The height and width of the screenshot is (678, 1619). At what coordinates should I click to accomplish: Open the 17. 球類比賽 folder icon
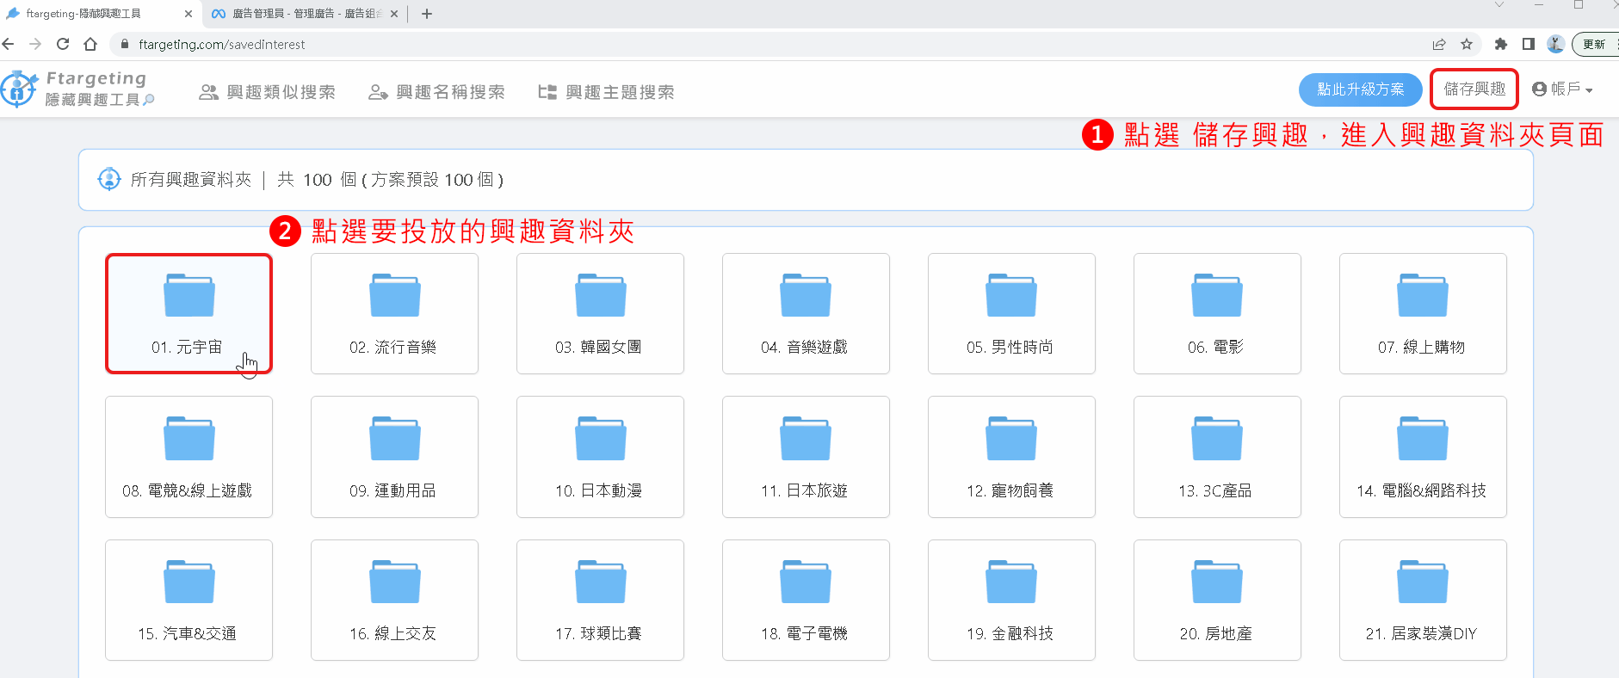[x=601, y=582]
